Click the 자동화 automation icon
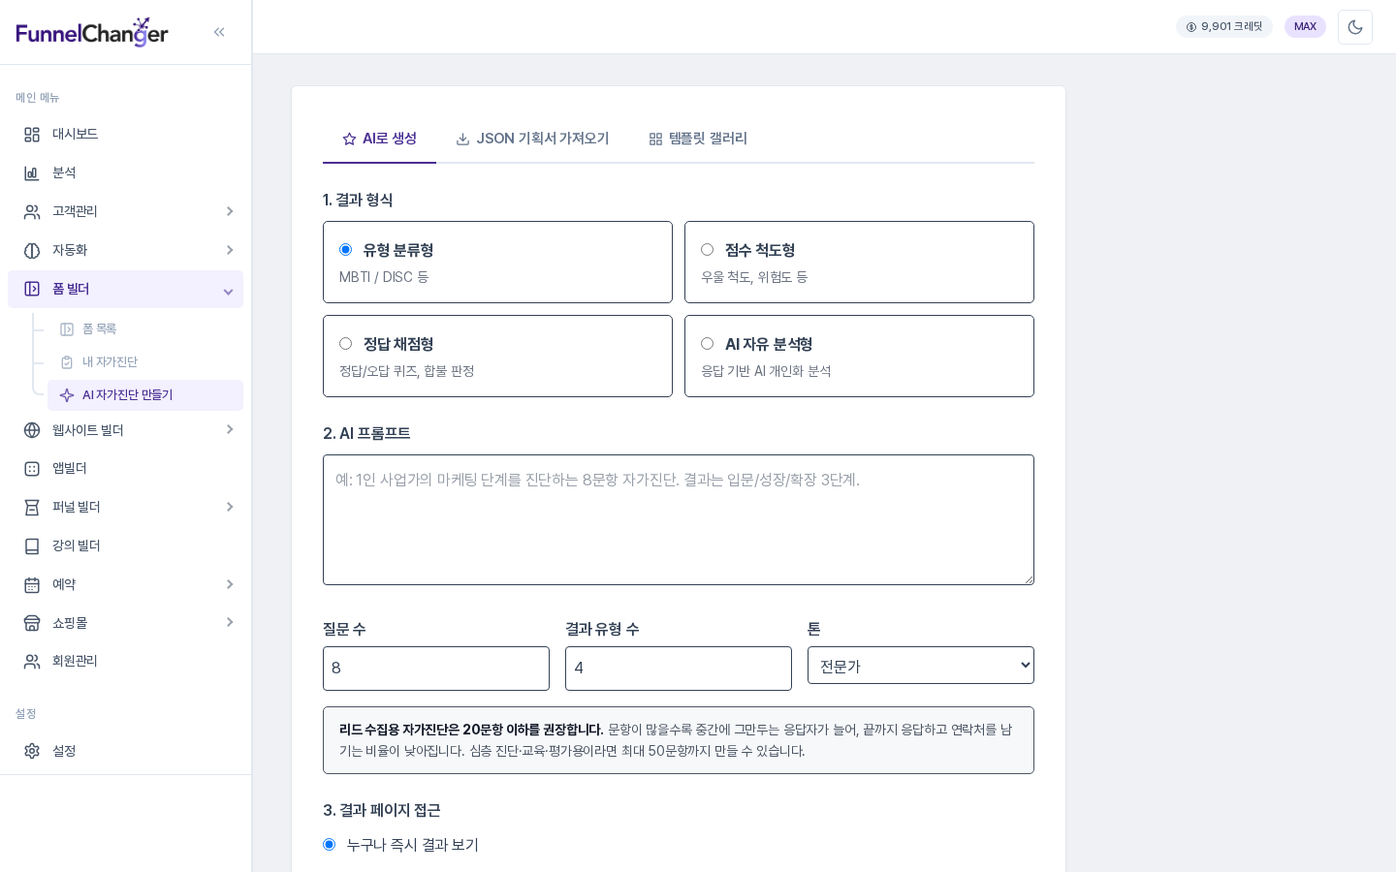The height and width of the screenshot is (872, 1396). pyautogui.click(x=32, y=251)
